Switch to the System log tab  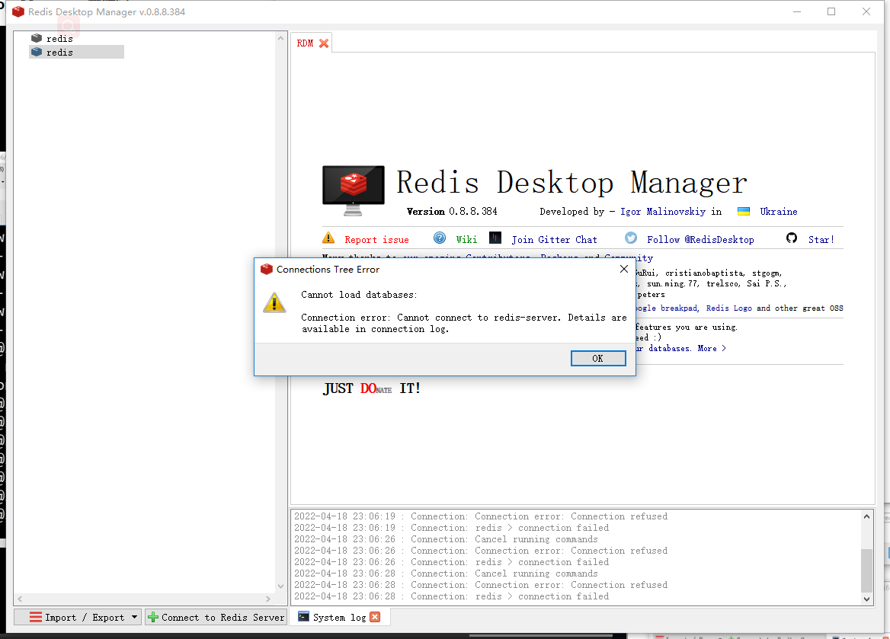click(x=339, y=617)
